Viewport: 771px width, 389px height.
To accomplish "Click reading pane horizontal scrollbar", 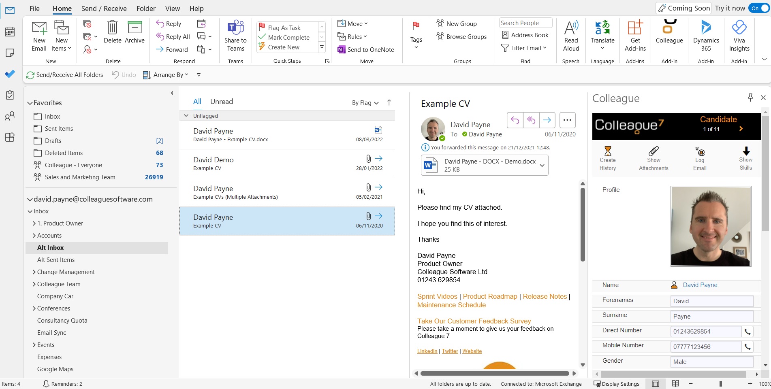I will point(495,374).
